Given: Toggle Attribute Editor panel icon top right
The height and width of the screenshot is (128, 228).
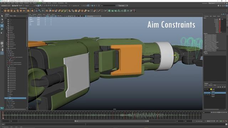Looking at the screenshot, I should [x=222, y=6].
